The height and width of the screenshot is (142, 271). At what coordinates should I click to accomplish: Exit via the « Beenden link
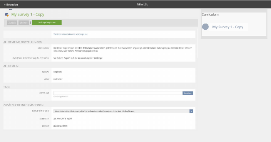pyautogui.click(x=11, y=5)
